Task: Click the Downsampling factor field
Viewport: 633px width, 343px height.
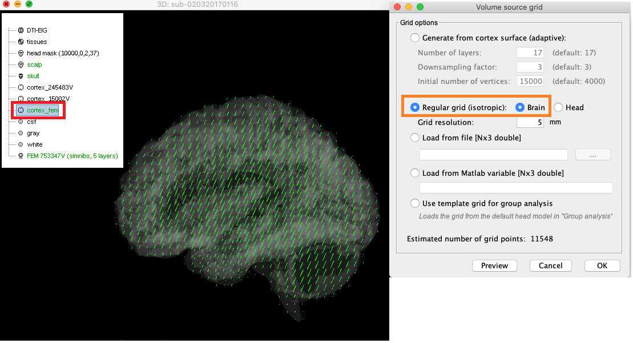Action: point(530,67)
